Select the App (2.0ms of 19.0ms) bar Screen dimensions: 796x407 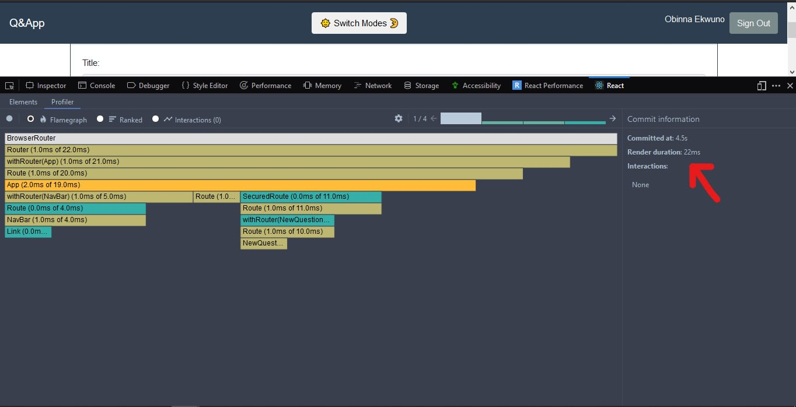point(240,185)
